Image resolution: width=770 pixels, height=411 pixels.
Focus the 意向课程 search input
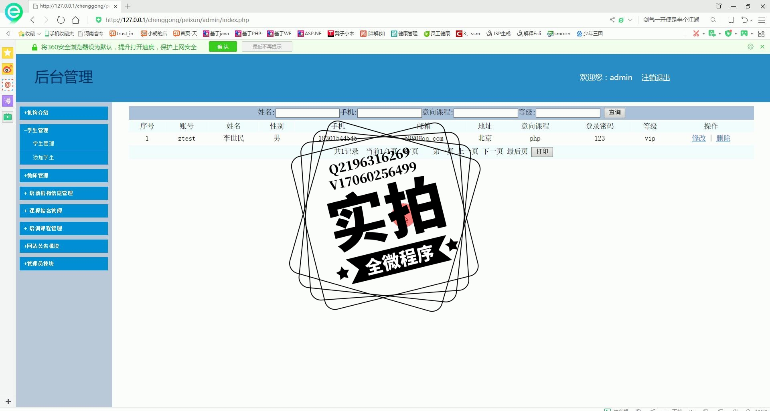pyautogui.click(x=486, y=113)
